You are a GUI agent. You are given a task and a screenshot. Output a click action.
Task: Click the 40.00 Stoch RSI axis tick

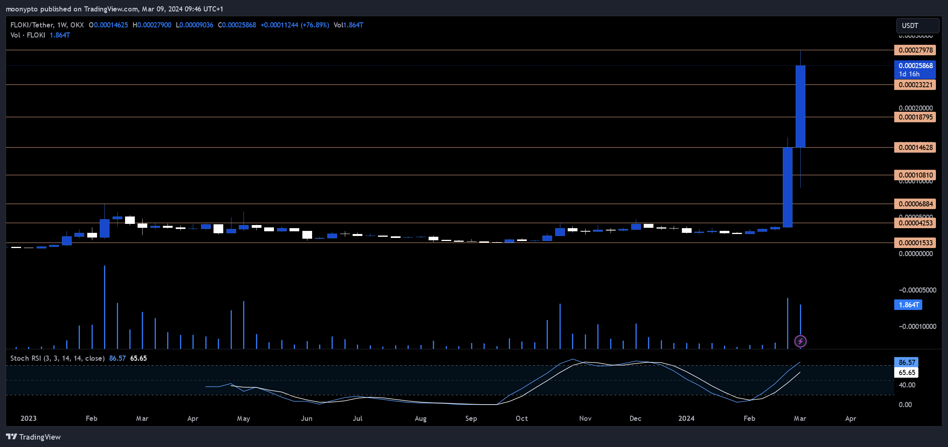(907, 385)
